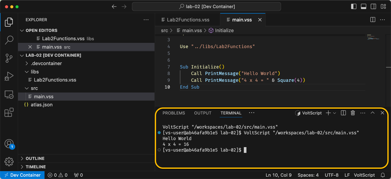Viewport: 391px width, 179px height.
Task: Click the editor minimap preview
Action: 373,37
